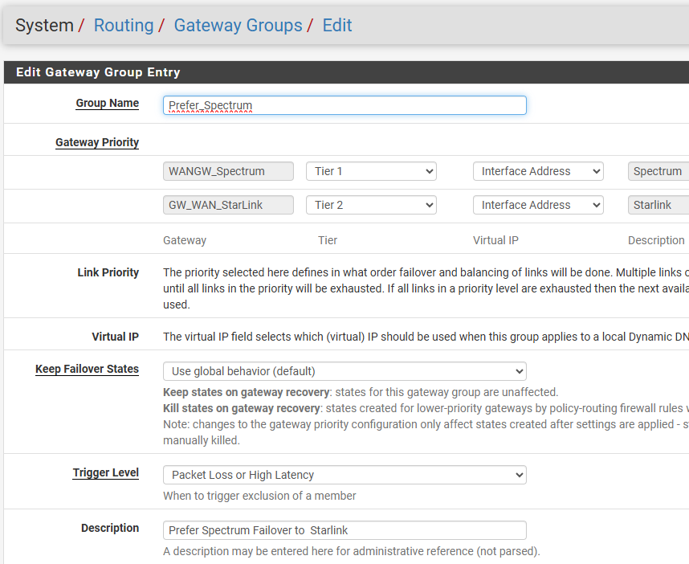Viewport: 689px width, 564px height.
Task: Select the GW_WAN_StarLink gateway box
Action: coord(228,205)
